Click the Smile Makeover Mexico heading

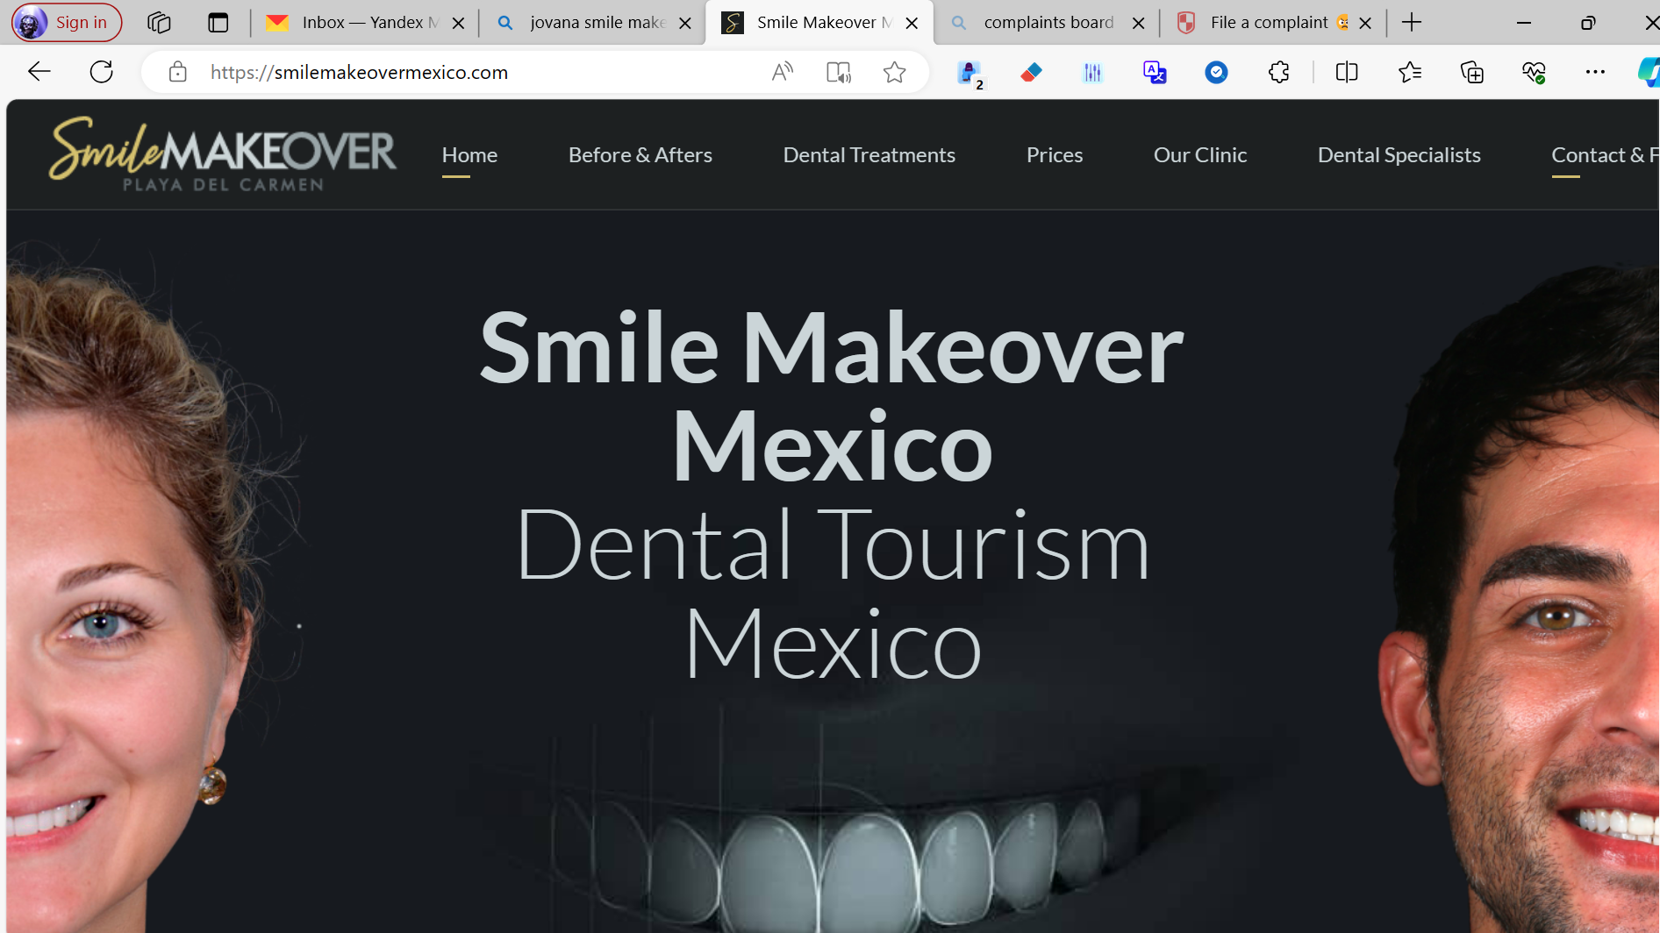[831, 396]
